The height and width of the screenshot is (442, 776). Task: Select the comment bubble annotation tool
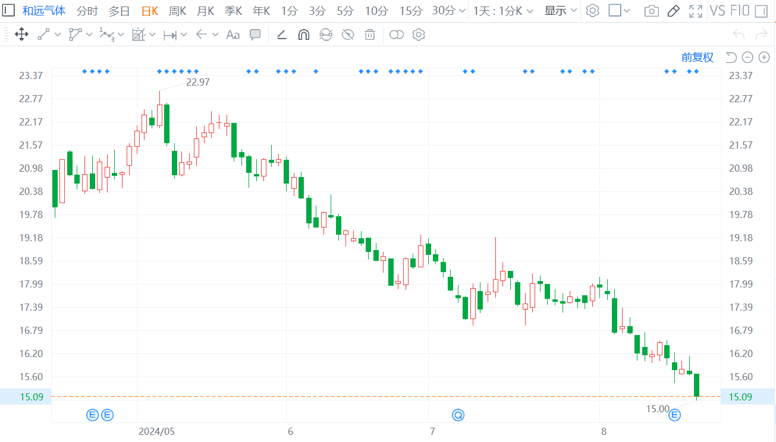pyautogui.click(x=255, y=34)
